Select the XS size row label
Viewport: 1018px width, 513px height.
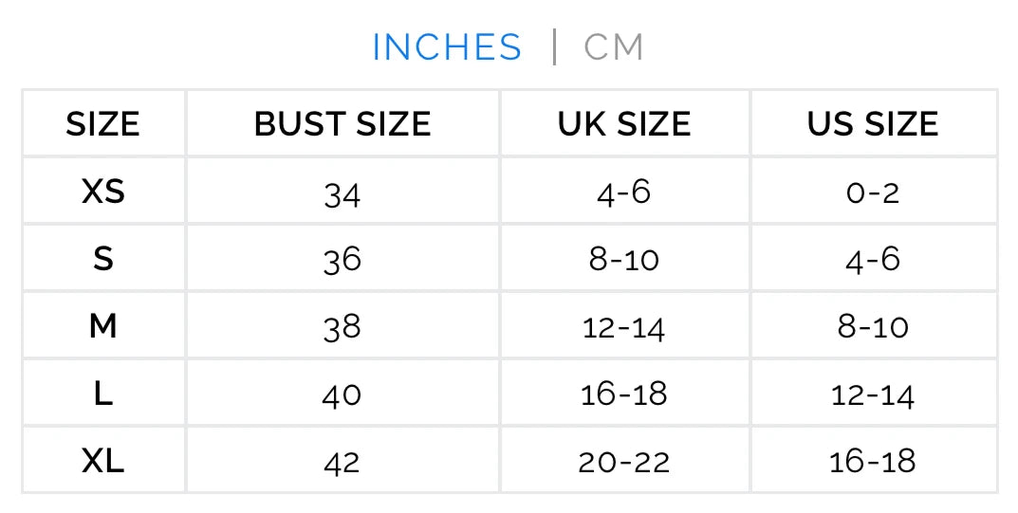point(102,192)
